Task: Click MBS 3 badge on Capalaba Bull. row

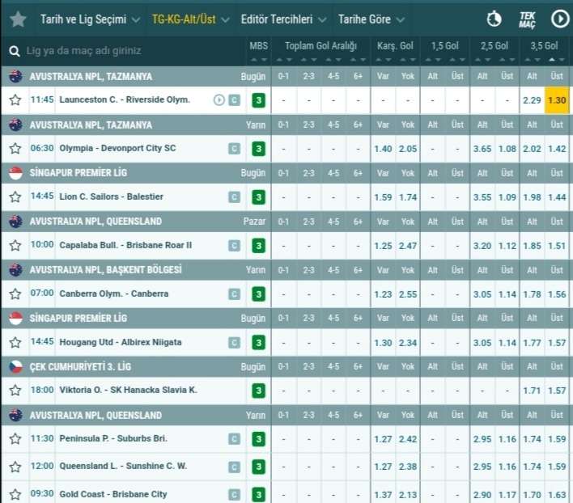Action: (259, 246)
